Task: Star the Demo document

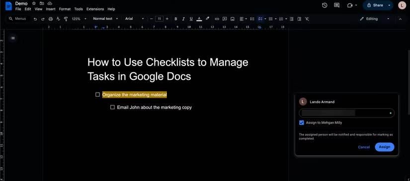Action: click(x=34, y=3)
